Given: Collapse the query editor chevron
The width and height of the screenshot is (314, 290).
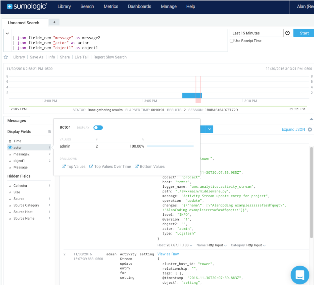Looking at the screenshot, I should [x=7, y=33].
